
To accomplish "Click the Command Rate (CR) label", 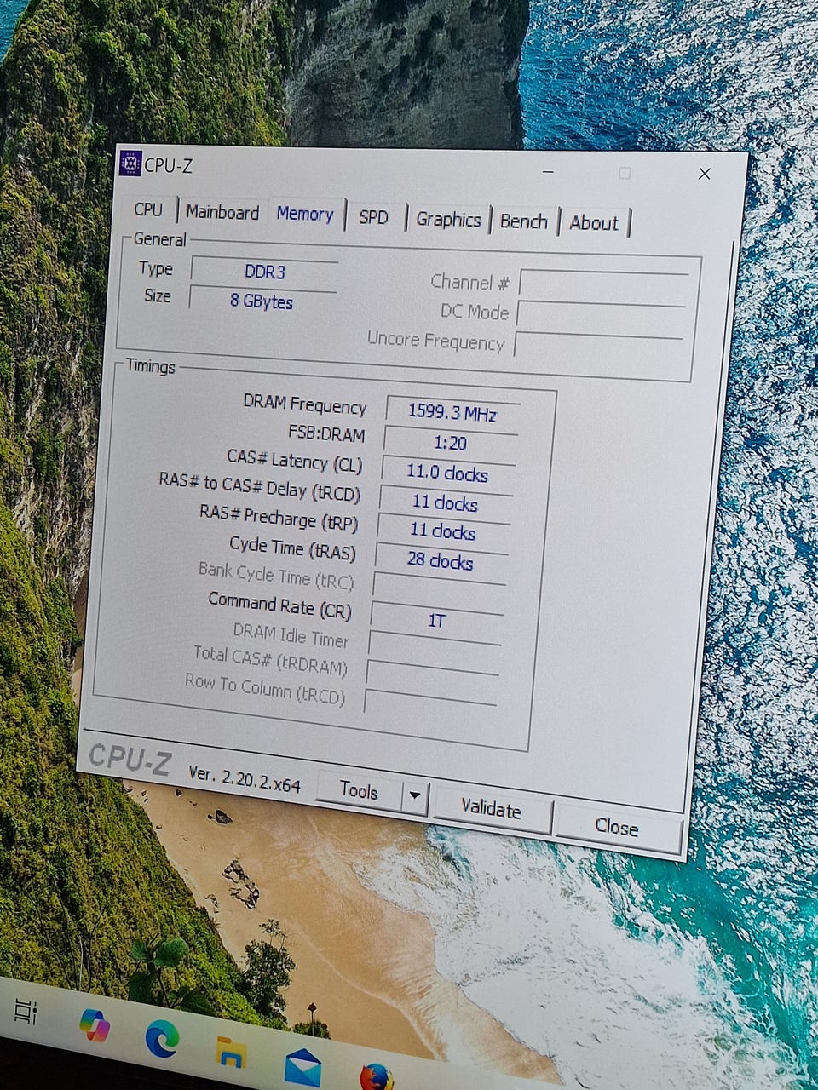I will [x=279, y=605].
